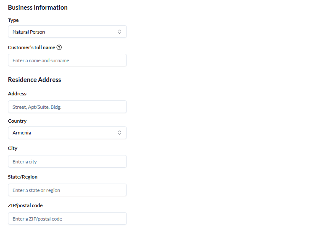Viewport: 318px width, 234px height.
Task: Click the City field label
Action: click(x=13, y=148)
